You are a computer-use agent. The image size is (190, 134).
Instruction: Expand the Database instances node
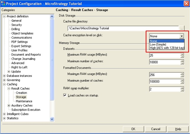[4, 76]
